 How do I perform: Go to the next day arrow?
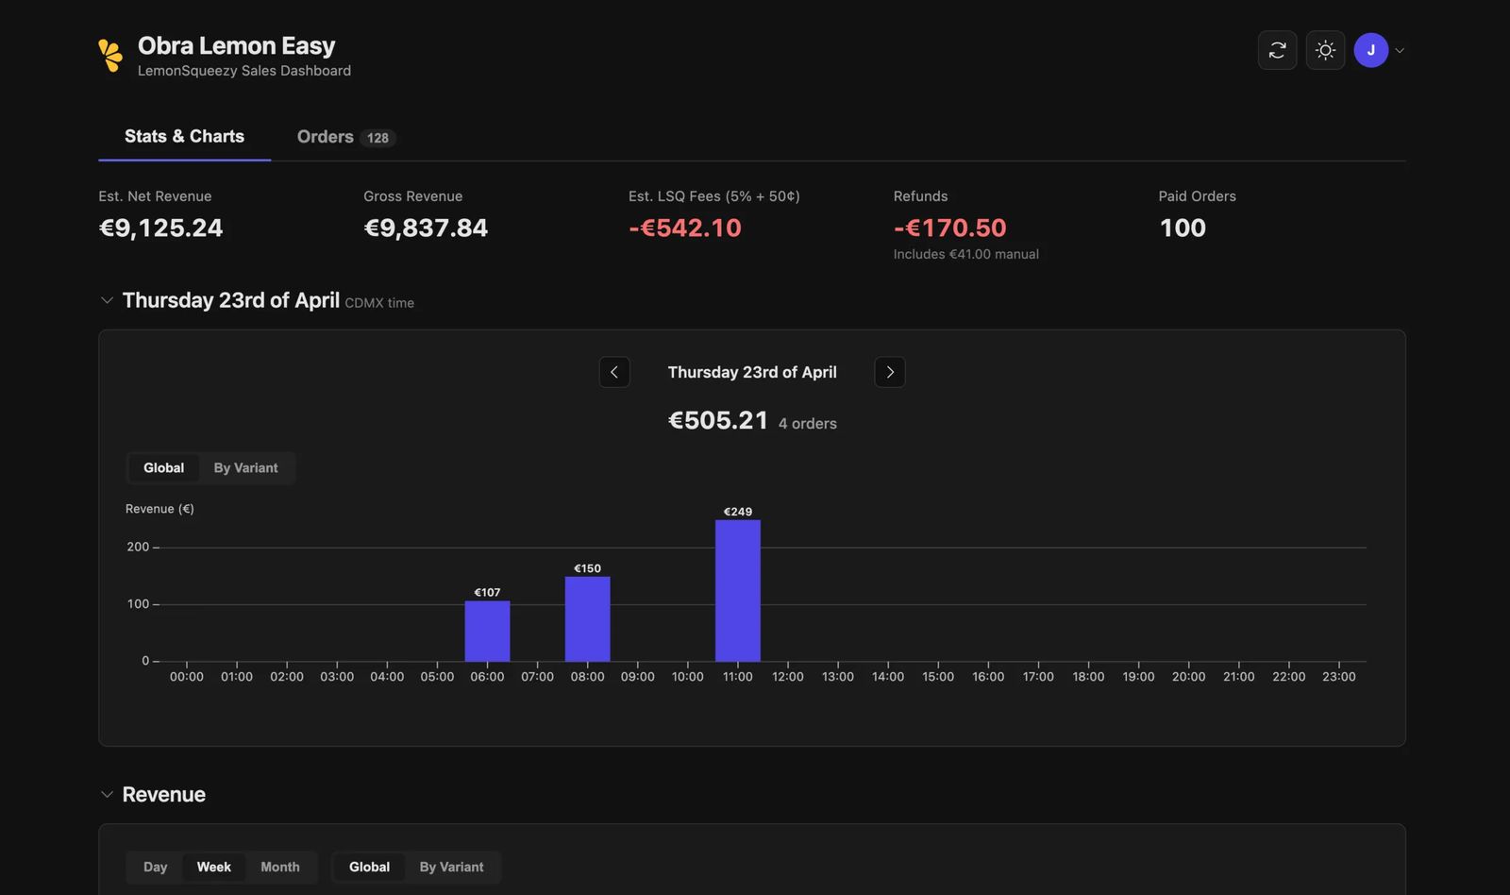[x=890, y=372]
